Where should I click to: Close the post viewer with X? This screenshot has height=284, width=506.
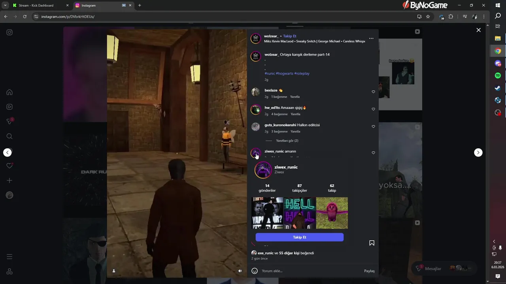pyautogui.click(x=478, y=30)
